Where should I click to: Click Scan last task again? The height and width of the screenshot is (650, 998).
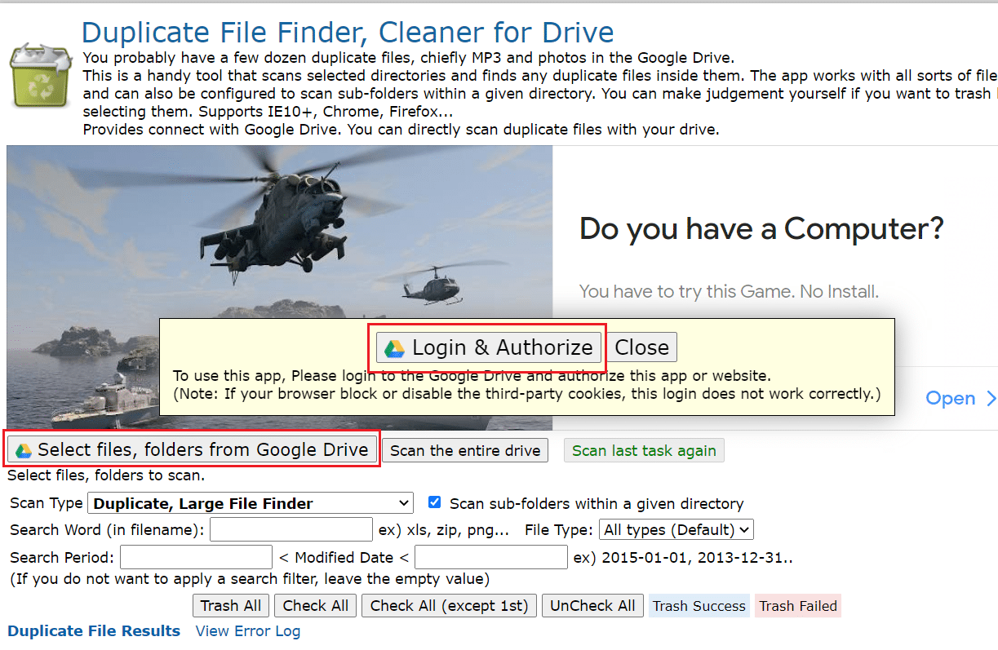[644, 449]
